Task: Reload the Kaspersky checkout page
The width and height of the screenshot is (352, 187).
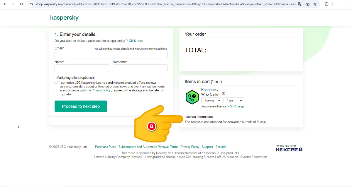Action: (x=21, y=4)
